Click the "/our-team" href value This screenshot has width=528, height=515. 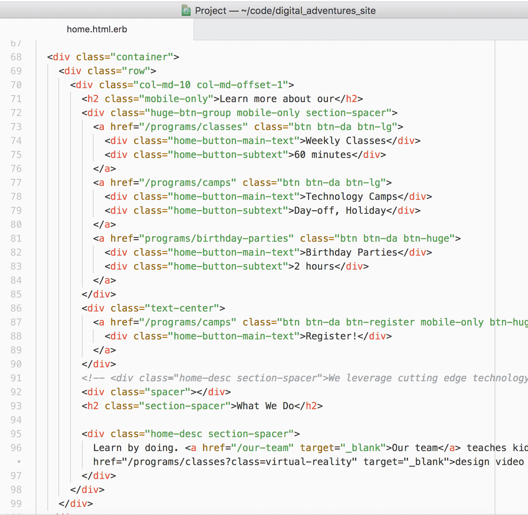[263, 448]
